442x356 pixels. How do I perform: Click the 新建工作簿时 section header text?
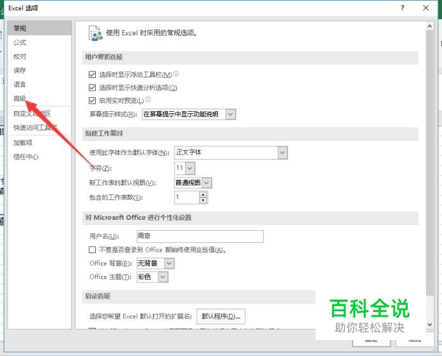pos(103,134)
